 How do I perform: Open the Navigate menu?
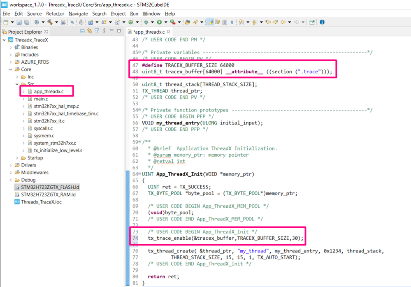pyautogui.click(x=78, y=14)
